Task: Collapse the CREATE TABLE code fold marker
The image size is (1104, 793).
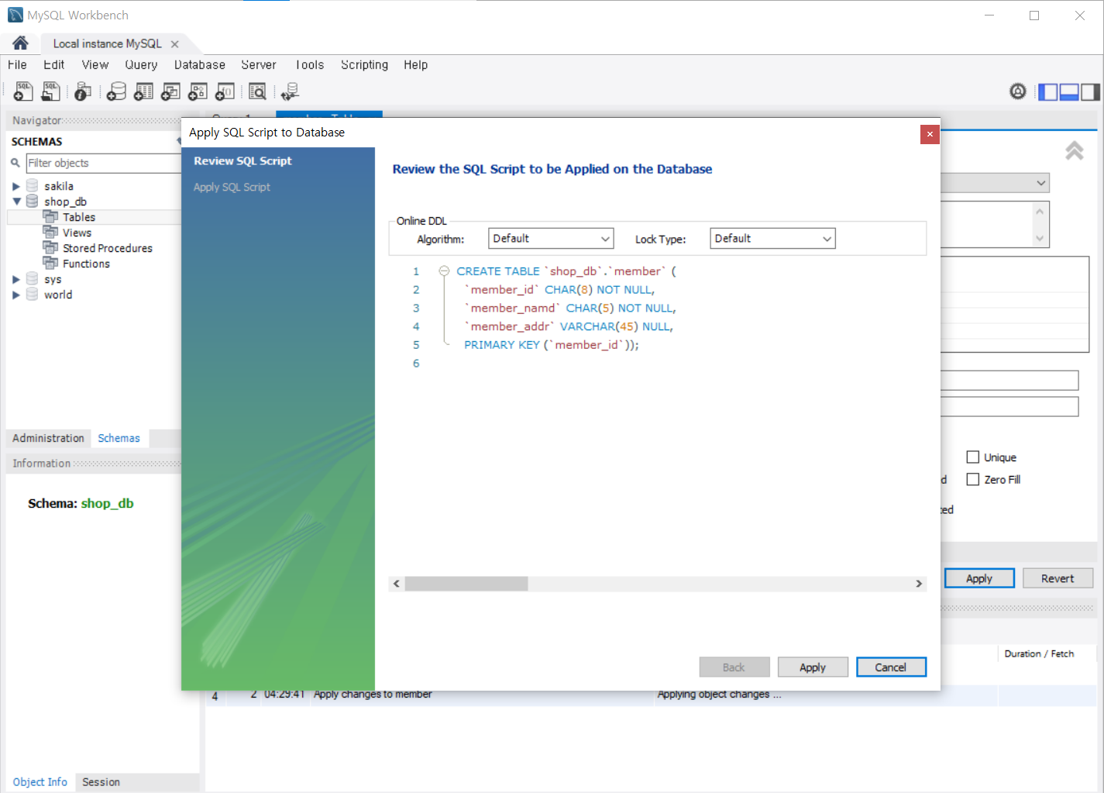Action: coord(444,271)
